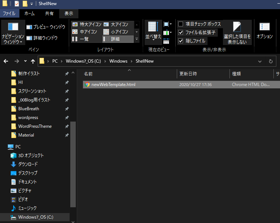Click the Chrome icon of newWebTemplate.html

(x=87, y=85)
